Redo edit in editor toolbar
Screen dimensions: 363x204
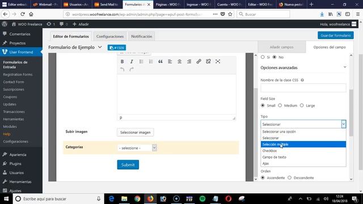pyautogui.click(x=132, y=69)
